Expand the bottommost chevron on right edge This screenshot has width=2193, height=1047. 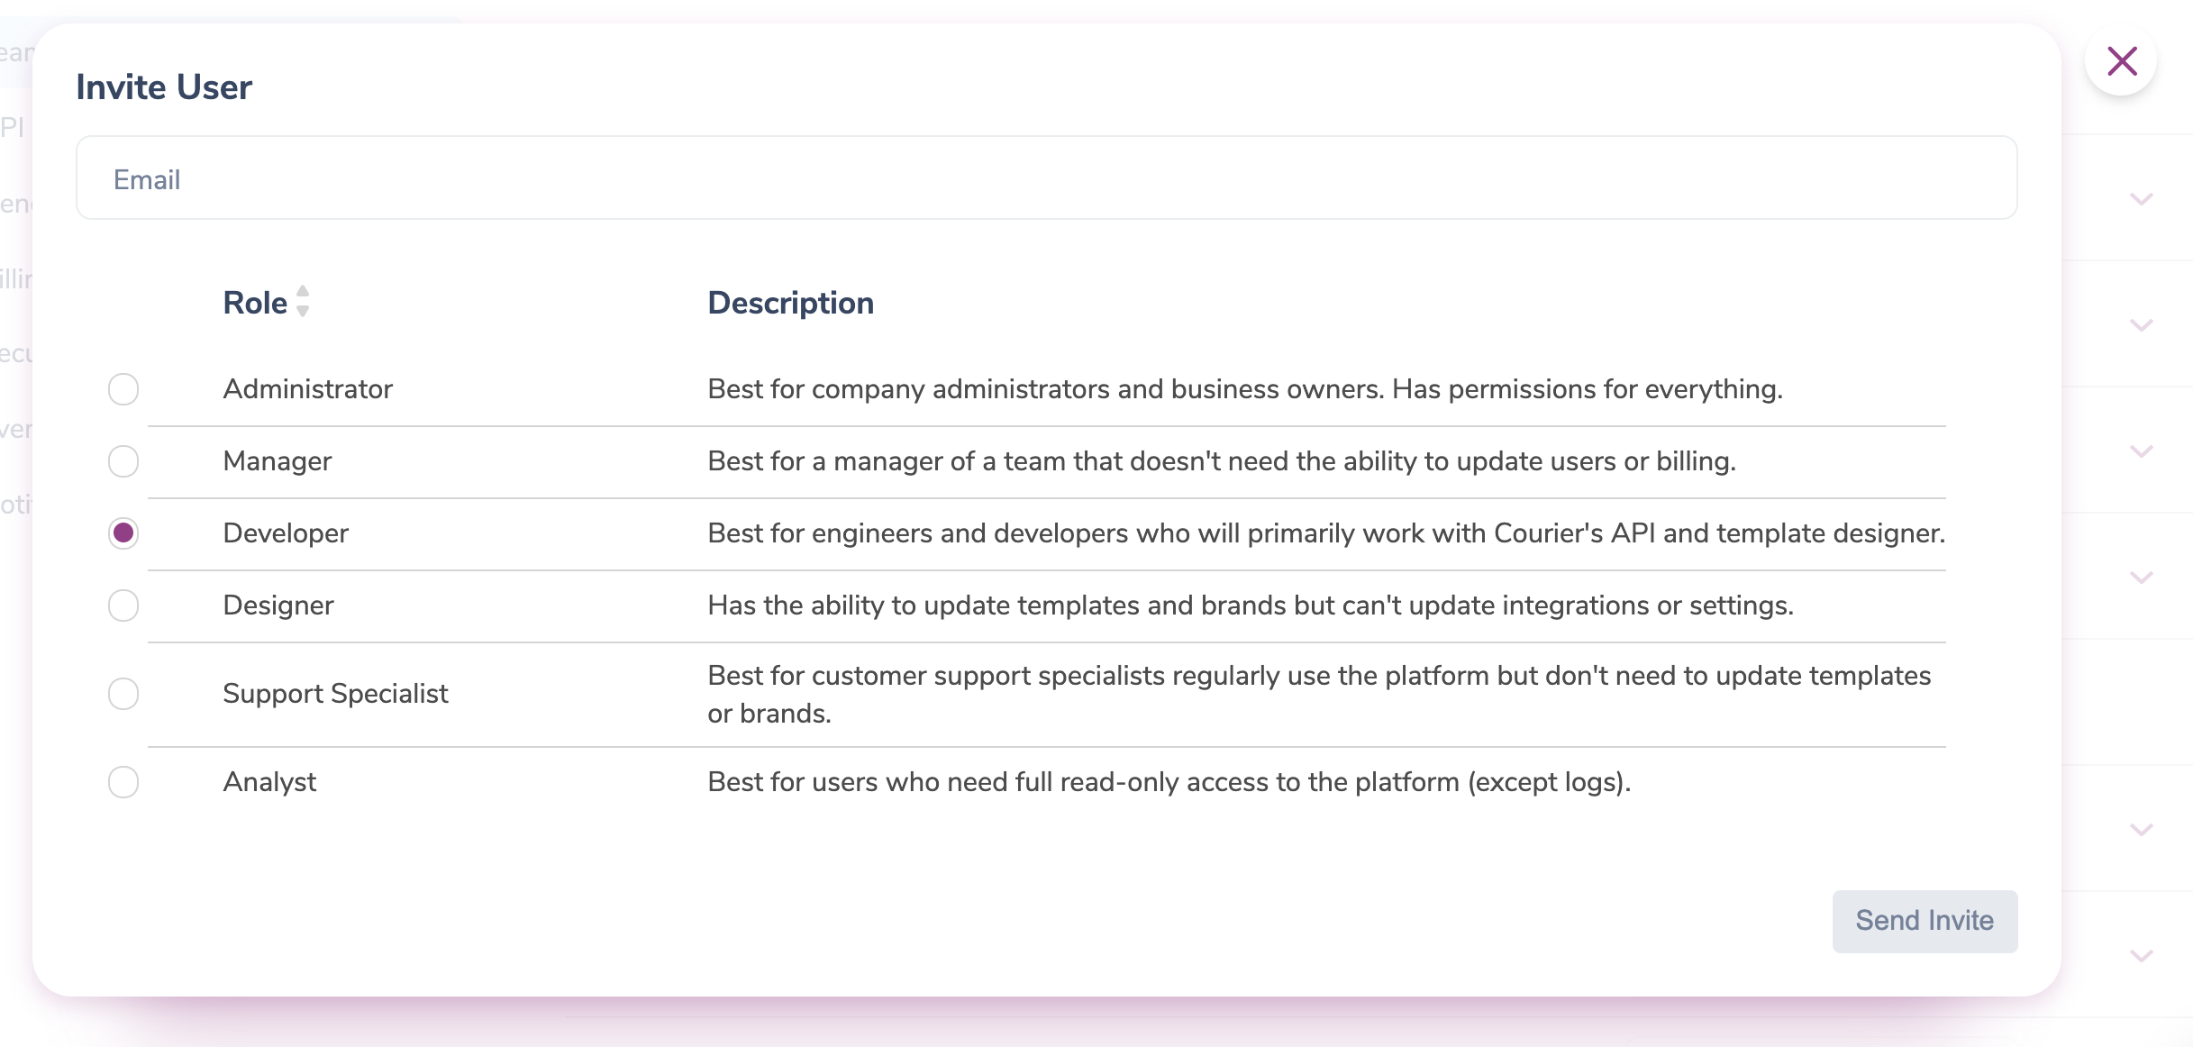2142,955
